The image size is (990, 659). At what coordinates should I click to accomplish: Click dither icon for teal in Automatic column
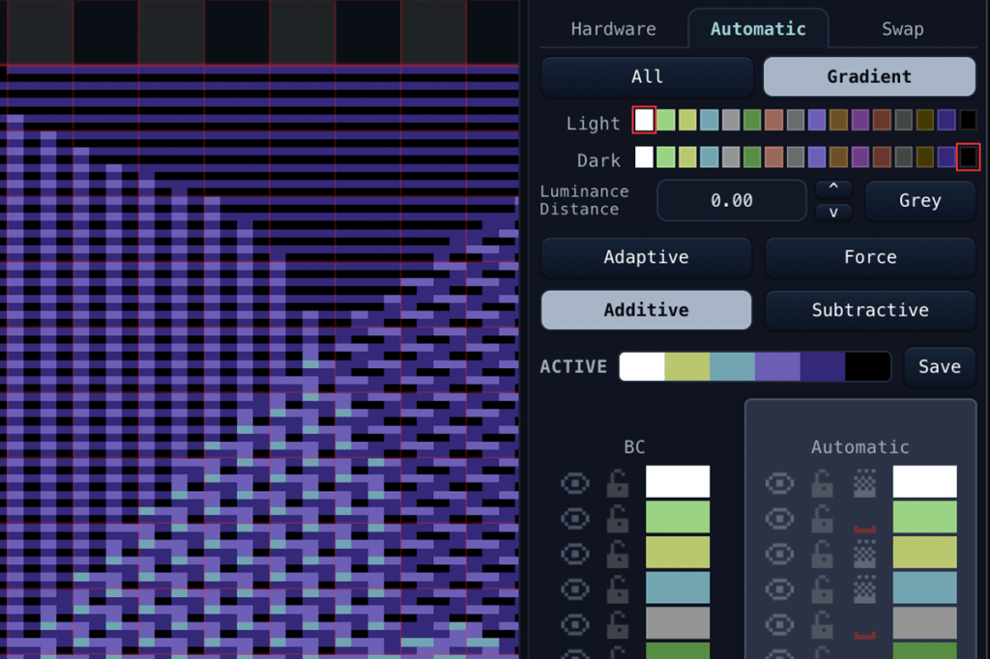pos(864,588)
